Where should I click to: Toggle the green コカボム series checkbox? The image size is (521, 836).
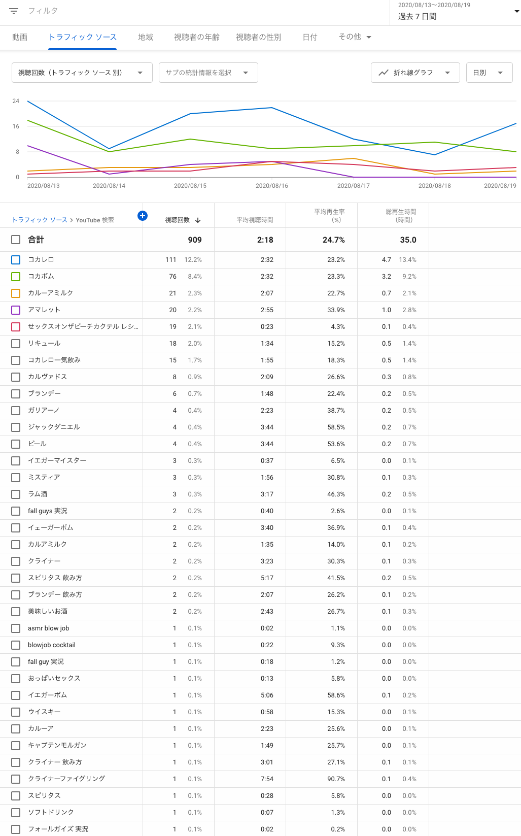[x=16, y=277]
